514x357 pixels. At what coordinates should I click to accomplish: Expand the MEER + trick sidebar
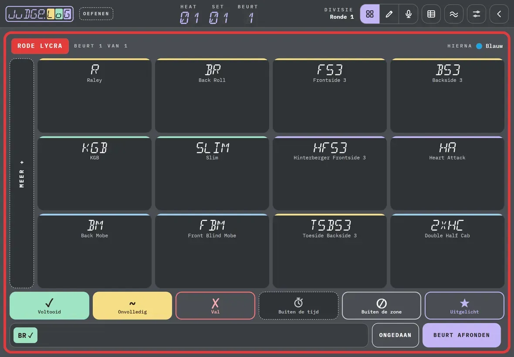click(22, 173)
